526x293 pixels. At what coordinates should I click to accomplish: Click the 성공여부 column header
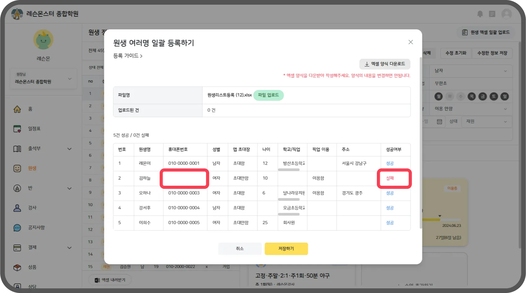tap(394, 150)
